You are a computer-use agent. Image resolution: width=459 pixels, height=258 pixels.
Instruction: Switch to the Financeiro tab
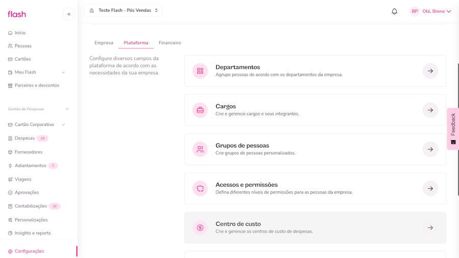click(x=170, y=43)
